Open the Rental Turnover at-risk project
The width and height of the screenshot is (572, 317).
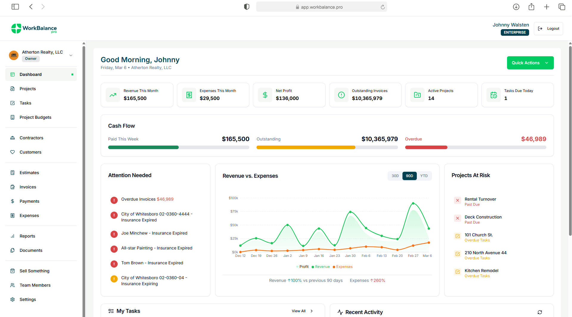tap(480, 199)
